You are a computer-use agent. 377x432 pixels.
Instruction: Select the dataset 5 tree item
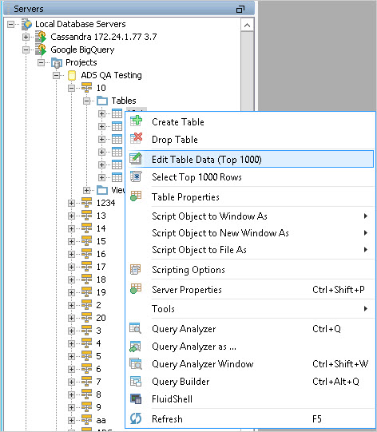click(x=98, y=356)
